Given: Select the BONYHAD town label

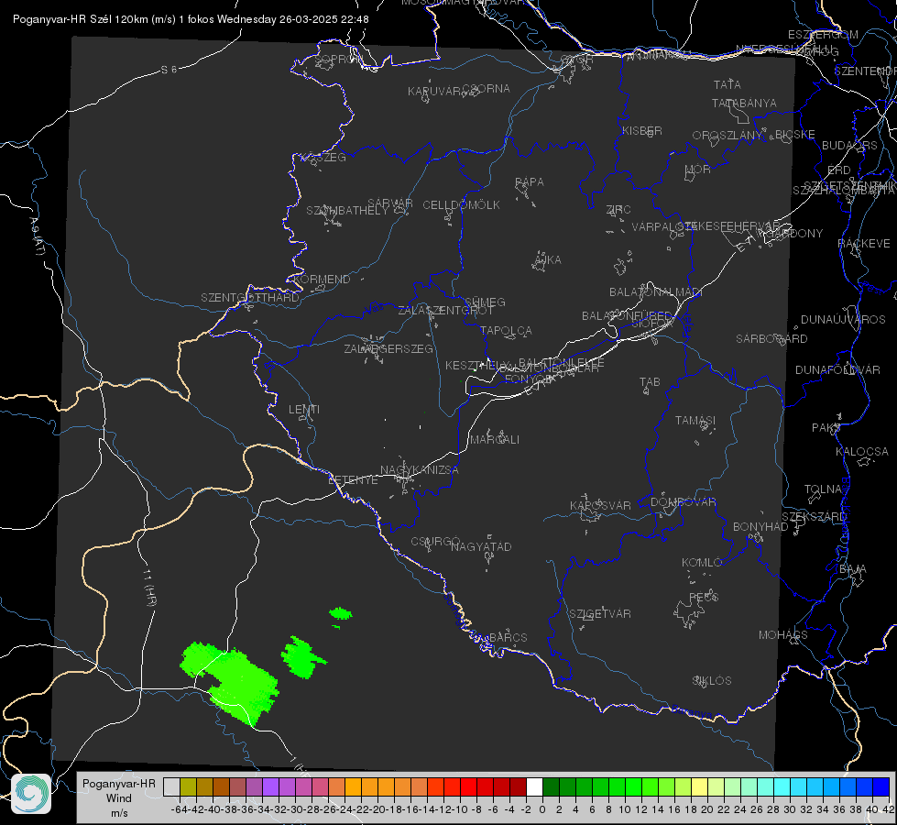Looking at the screenshot, I should [760, 527].
